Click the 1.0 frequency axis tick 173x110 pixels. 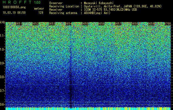point(2,50)
